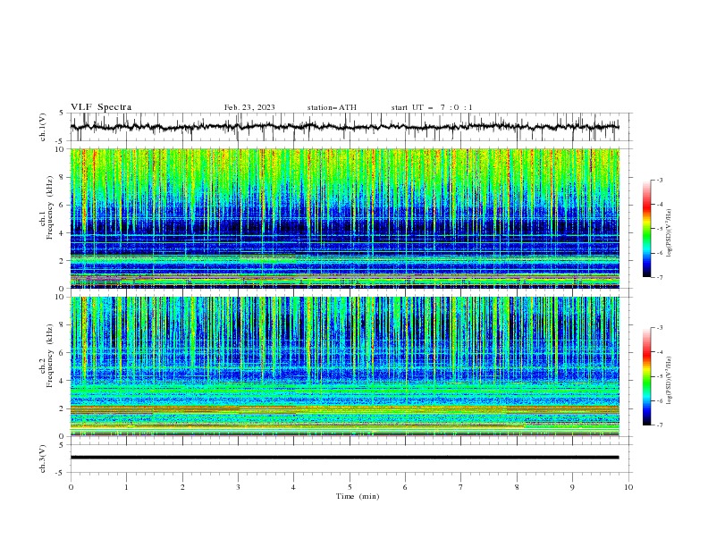The width and height of the screenshot is (708, 547).
Task: Click the "-7" tick on ch.2 colorbar
Action: [659, 425]
